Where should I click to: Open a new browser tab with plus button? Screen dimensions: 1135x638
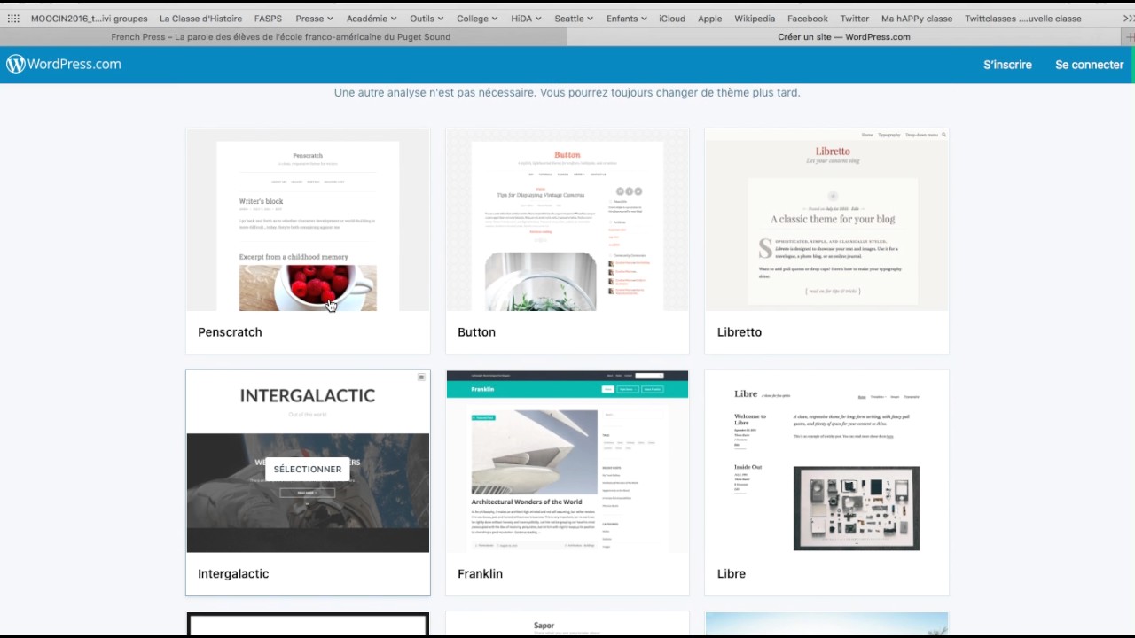[1130, 37]
